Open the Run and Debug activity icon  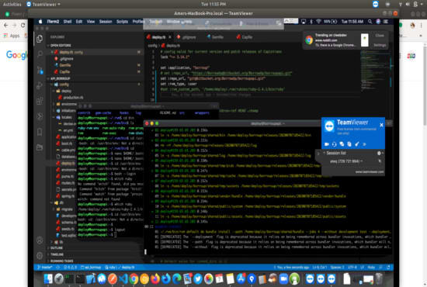click(40, 85)
